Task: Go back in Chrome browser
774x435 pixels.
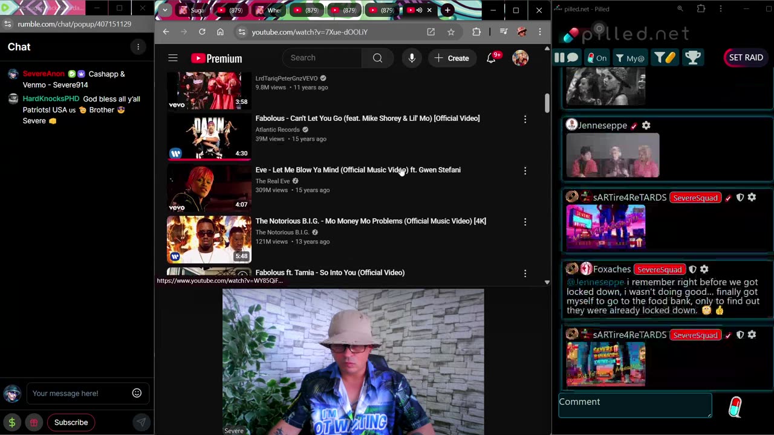Action: pos(166,32)
